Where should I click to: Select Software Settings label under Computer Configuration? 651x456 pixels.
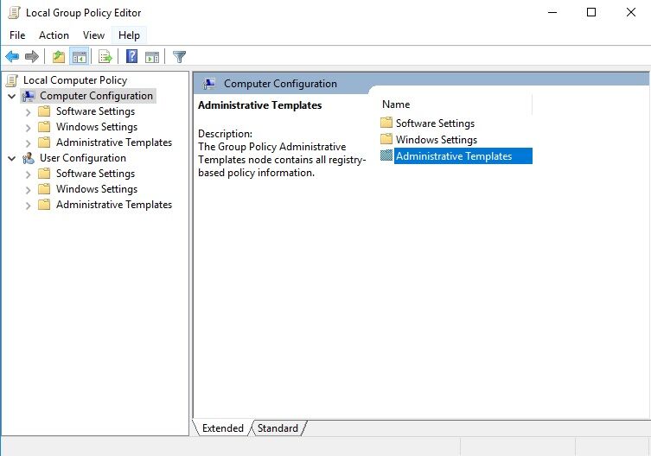point(95,111)
